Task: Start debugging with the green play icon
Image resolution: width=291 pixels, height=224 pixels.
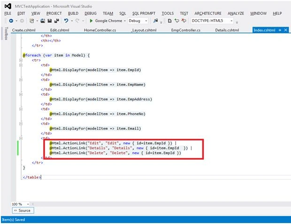Action: pyautogui.click(x=91, y=21)
